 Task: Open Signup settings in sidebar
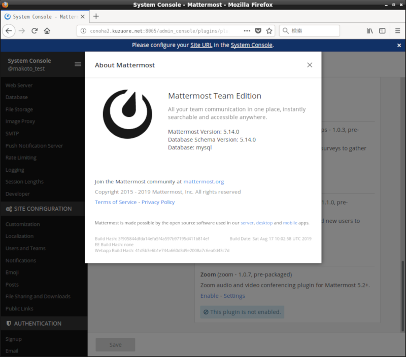tap(14, 339)
